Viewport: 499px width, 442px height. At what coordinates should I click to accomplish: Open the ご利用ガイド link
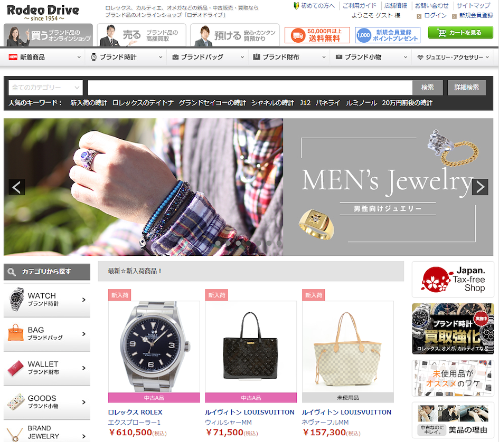click(x=359, y=5)
